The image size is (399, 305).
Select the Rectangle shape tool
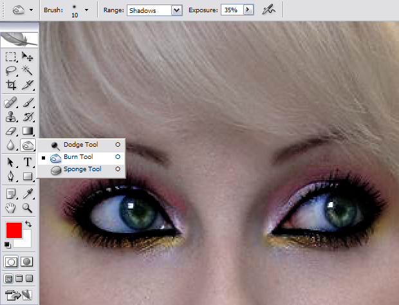(27, 176)
